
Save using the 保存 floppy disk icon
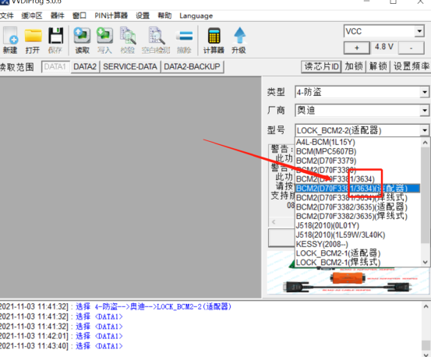pos(55,40)
